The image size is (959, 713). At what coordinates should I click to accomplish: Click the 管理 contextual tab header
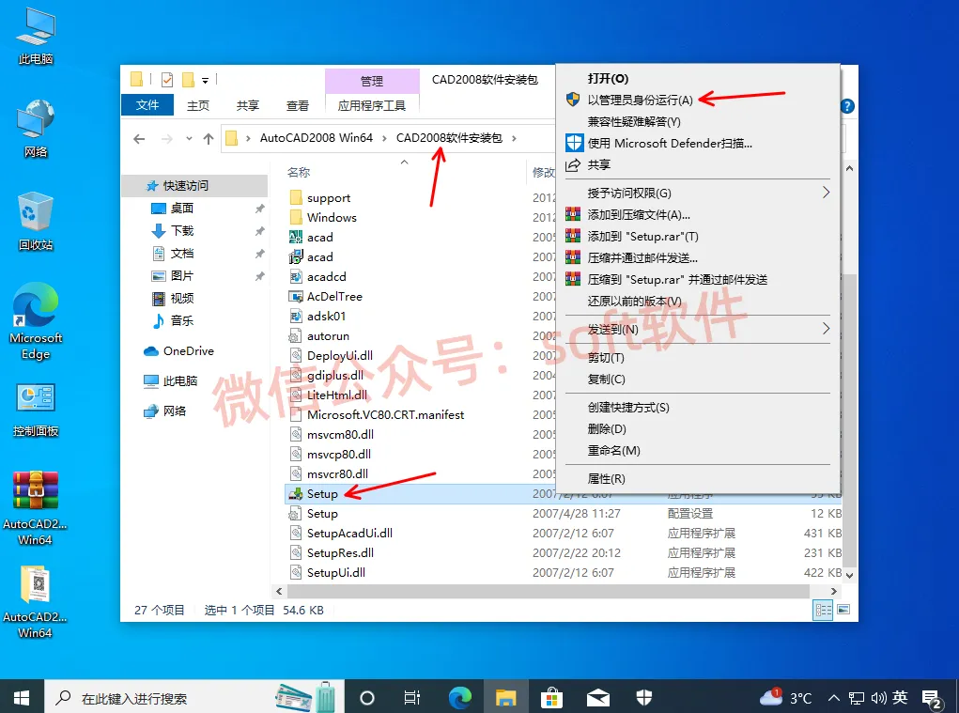372,81
